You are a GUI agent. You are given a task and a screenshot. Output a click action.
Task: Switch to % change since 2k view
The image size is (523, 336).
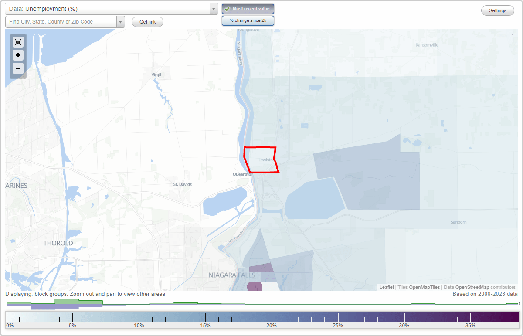pyautogui.click(x=248, y=20)
